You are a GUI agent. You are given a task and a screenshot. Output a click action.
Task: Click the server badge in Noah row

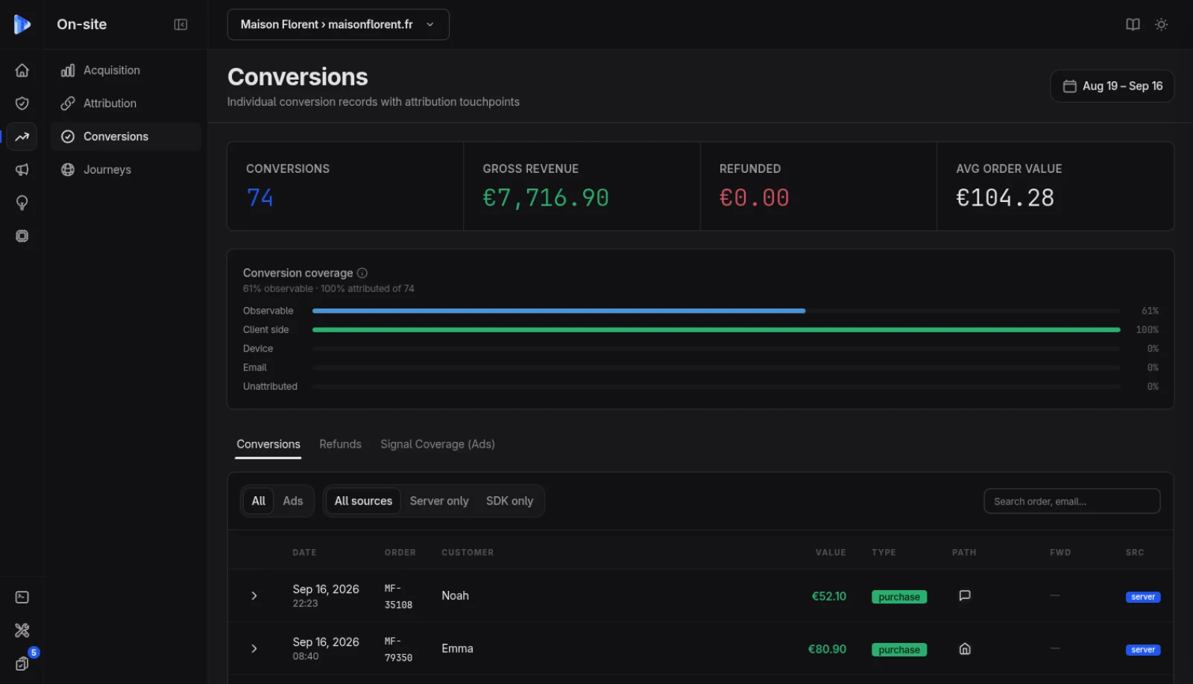(1142, 597)
